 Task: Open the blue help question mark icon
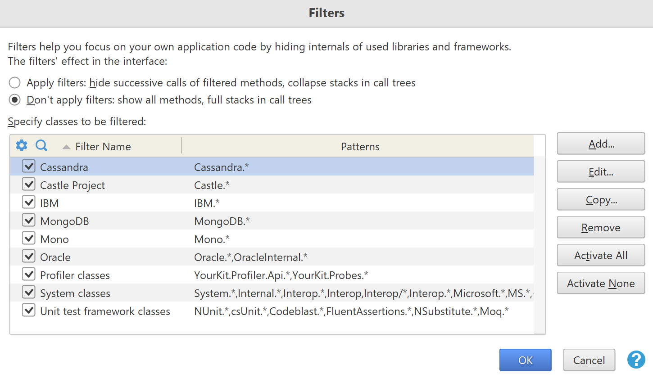click(x=636, y=360)
